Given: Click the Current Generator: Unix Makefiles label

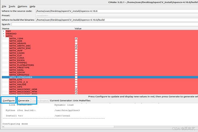Looking at the screenshot, I should [x=70, y=100].
